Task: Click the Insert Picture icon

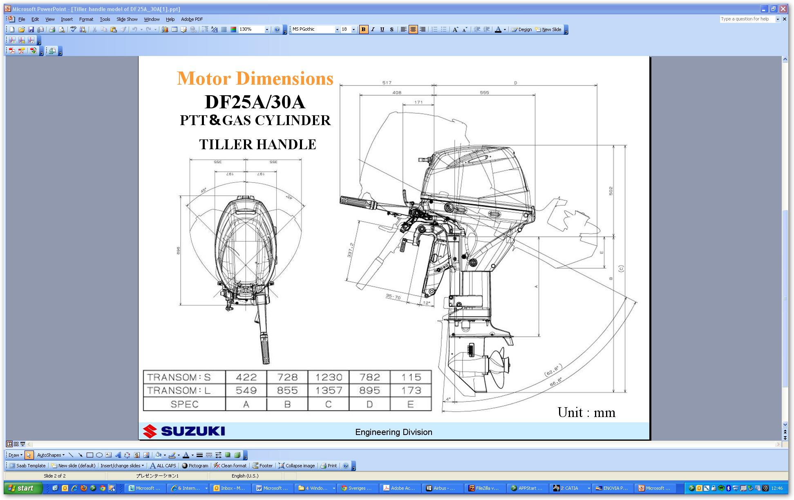Action: click(x=146, y=455)
